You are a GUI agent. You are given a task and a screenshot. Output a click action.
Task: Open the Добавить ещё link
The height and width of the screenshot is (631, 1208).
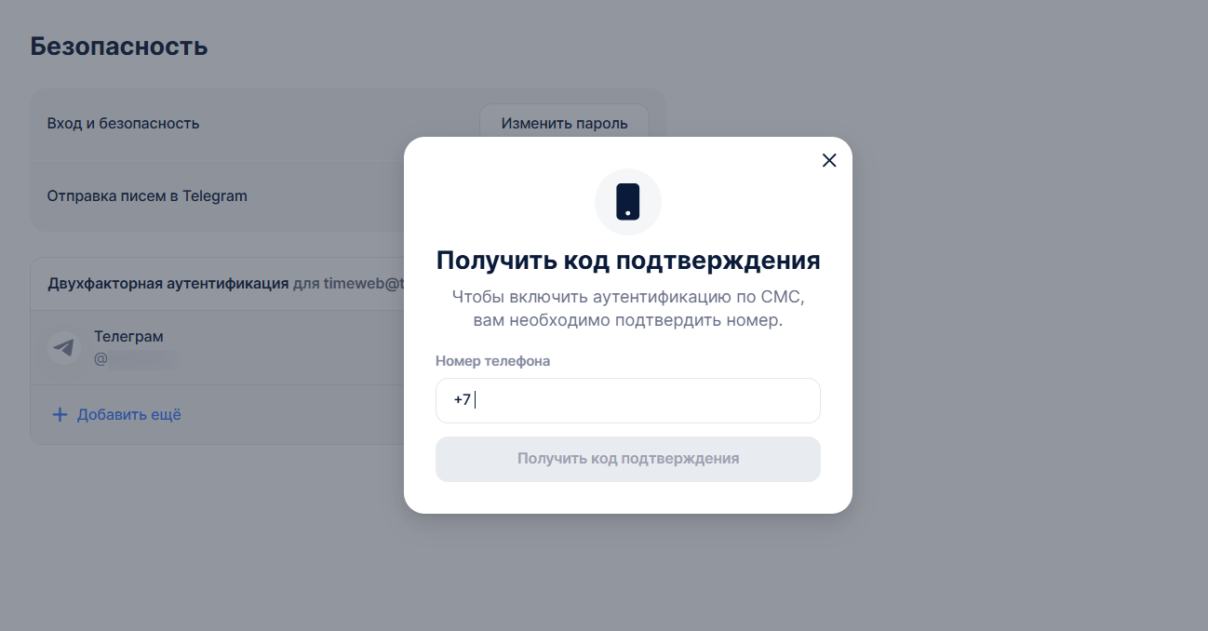(128, 415)
